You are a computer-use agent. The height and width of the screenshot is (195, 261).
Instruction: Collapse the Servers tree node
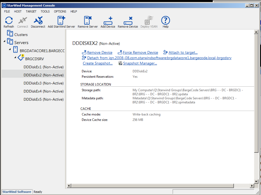click(x=4, y=41)
